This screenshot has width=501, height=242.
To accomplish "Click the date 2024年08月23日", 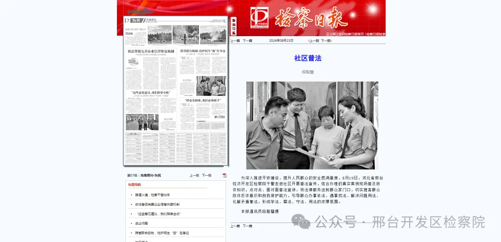I will tap(281, 40).
